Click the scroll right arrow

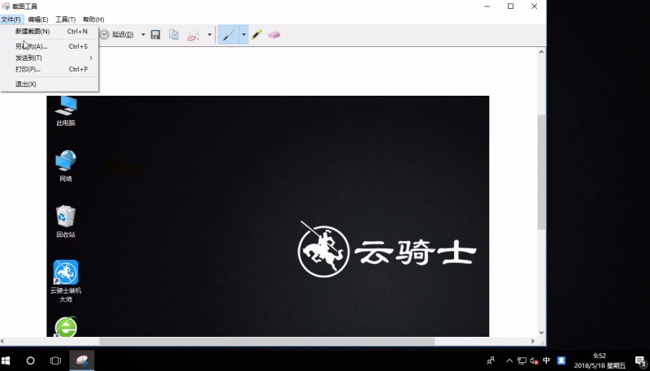[x=533, y=341]
